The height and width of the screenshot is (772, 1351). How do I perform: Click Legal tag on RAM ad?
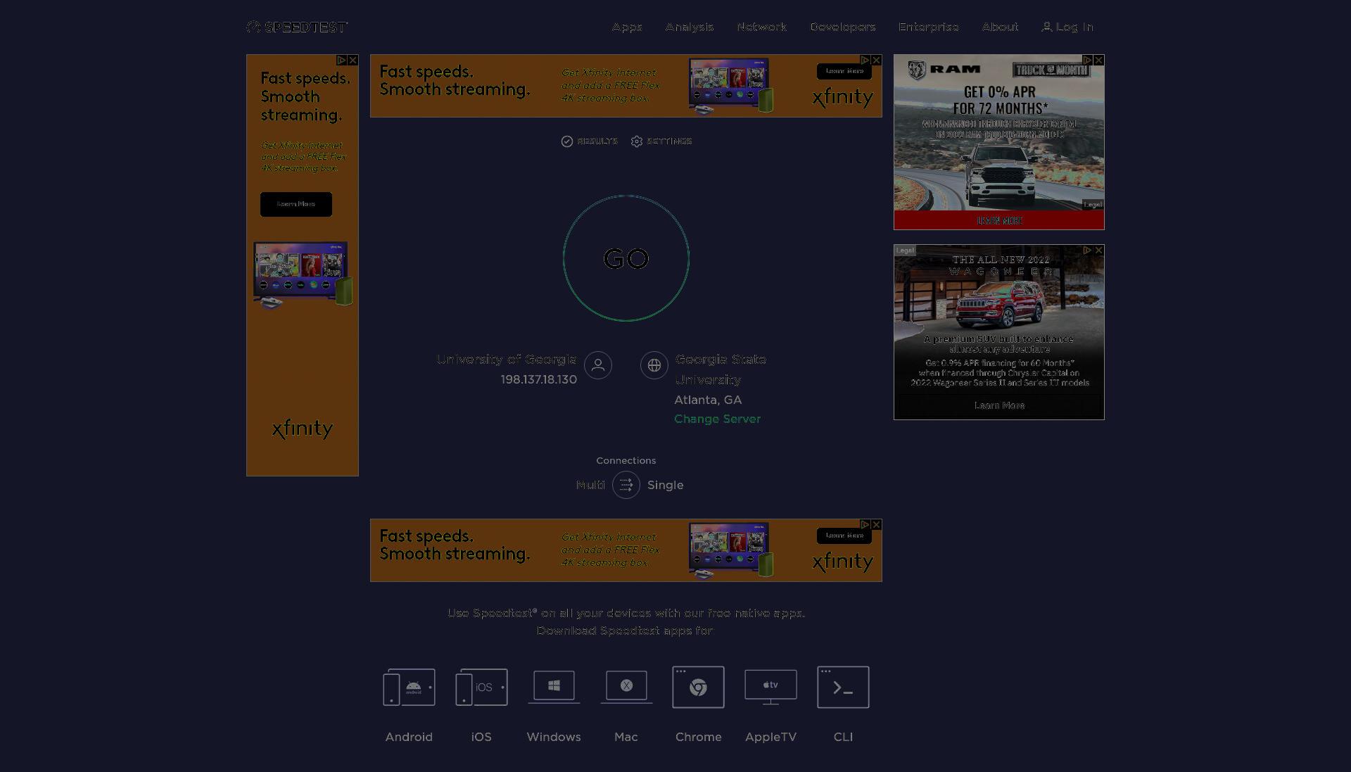[1093, 205]
